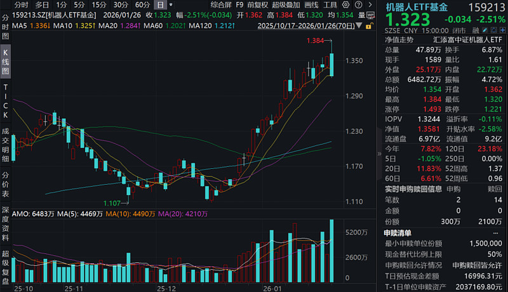Switch to the 60分 period tab

click(x=142, y=5)
